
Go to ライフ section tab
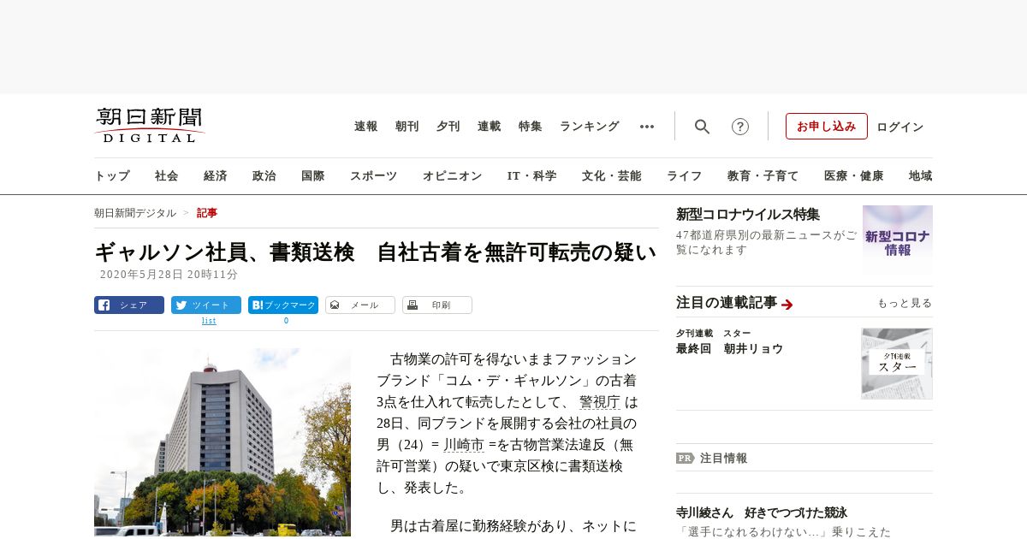coord(685,176)
